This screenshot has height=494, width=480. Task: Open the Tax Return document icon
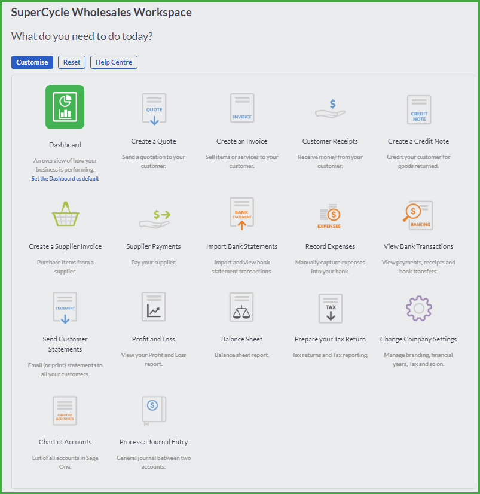click(331, 309)
